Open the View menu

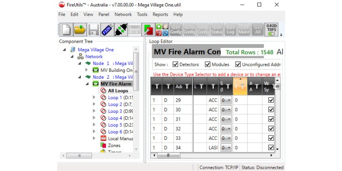88,15
